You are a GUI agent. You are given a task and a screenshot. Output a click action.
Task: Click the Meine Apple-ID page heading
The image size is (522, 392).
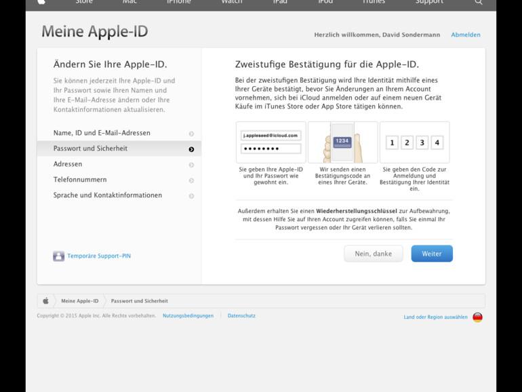pyautogui.click(x=94, y=31)
